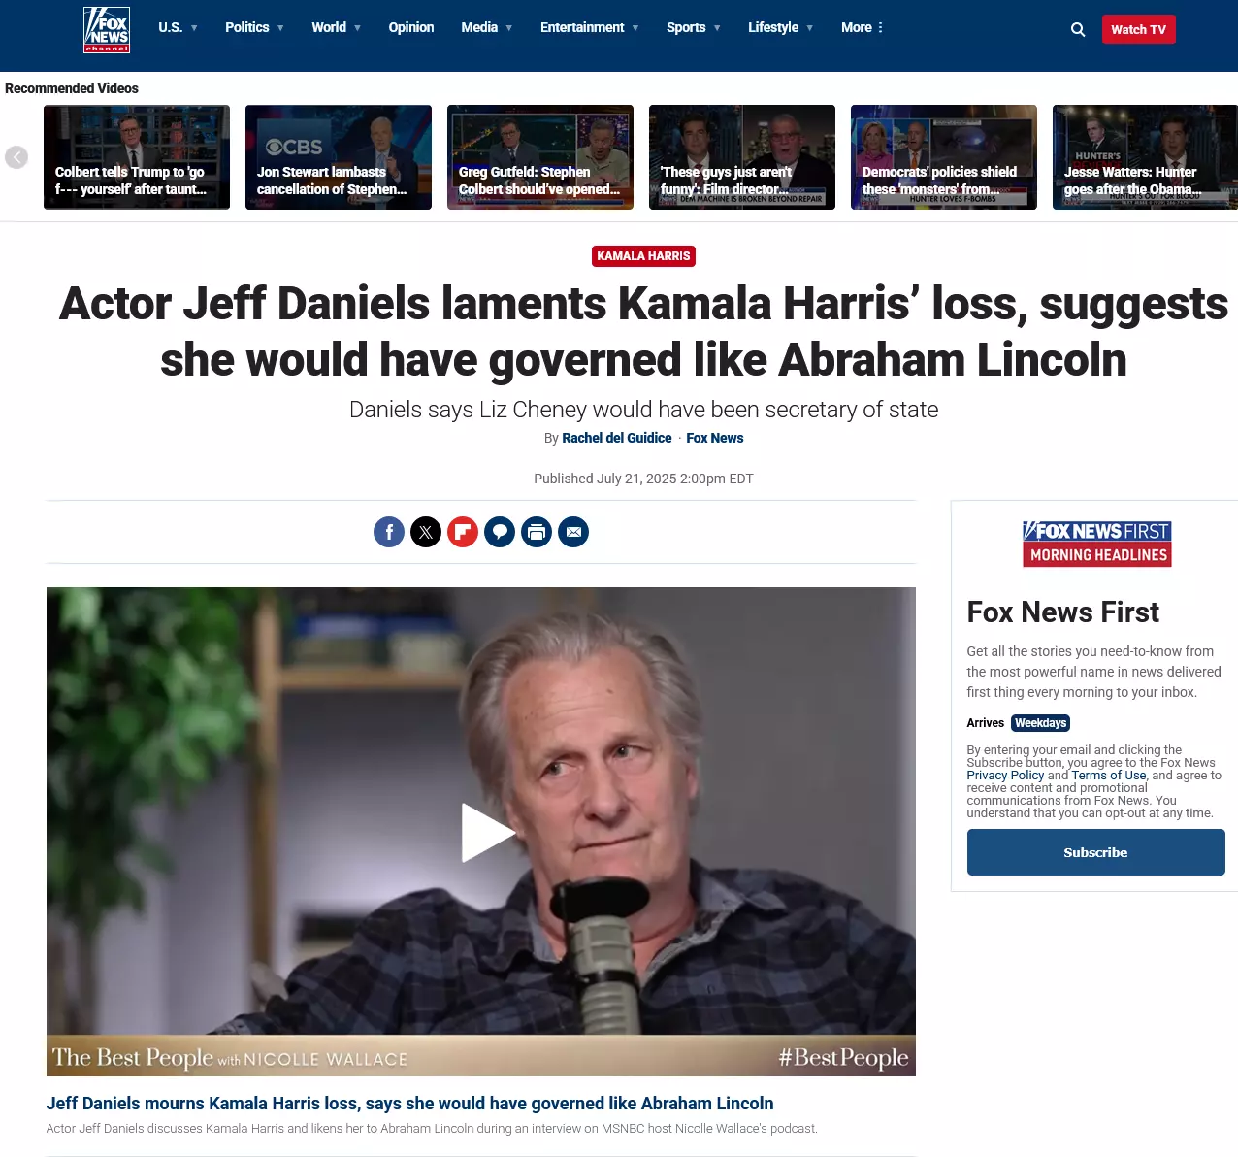Go to previous recommended videos with arrow
Image resolution: width=1238 pixels, height=1157 pixels.
coord(16,157)
